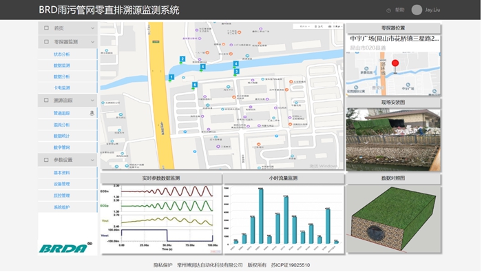This screenshot has width=482, height=272.
Task: Click the icon beside 管道追踪 item
Action: (x=92, y=113)
